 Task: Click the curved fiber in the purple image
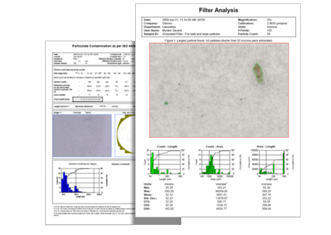(88, 119)
